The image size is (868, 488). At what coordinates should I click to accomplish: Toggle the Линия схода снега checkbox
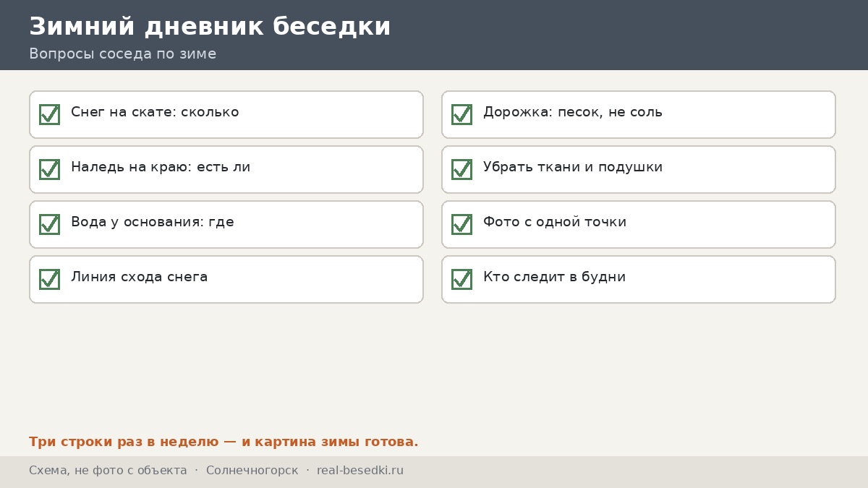(x=49, y=279)
